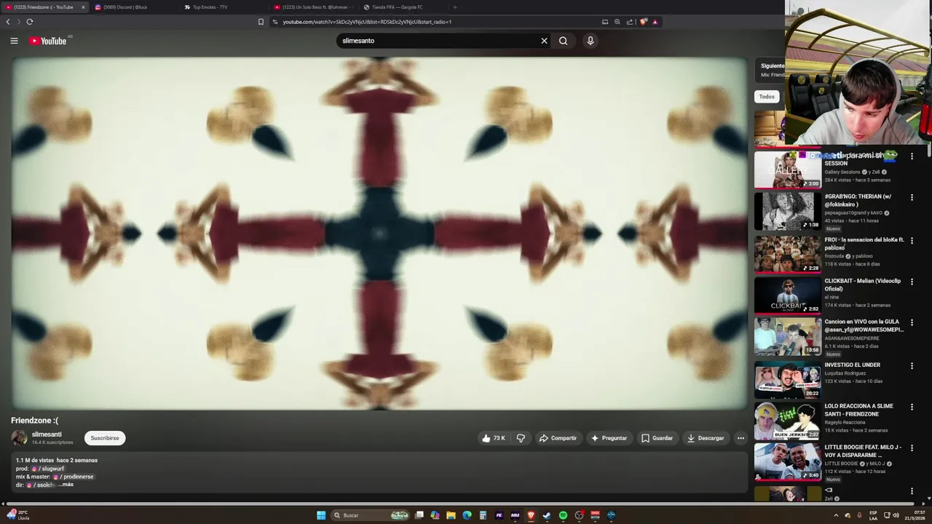Open slimesanti channel avatar
Image resolution: width=932 pixels, height=524 pixels.
pyautogui.click(x=19, y=438)
